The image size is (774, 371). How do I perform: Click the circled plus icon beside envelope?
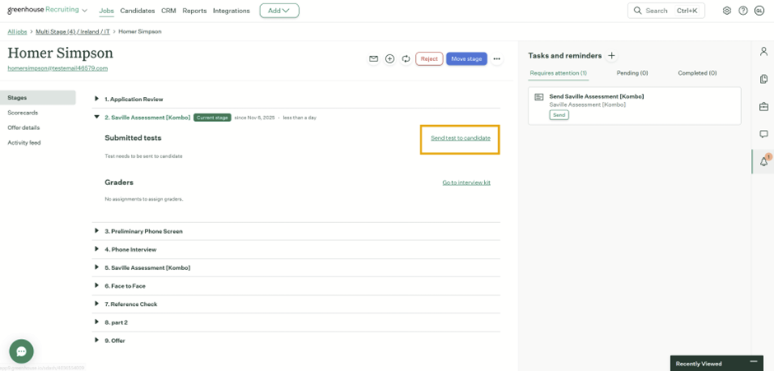point(389,59)
